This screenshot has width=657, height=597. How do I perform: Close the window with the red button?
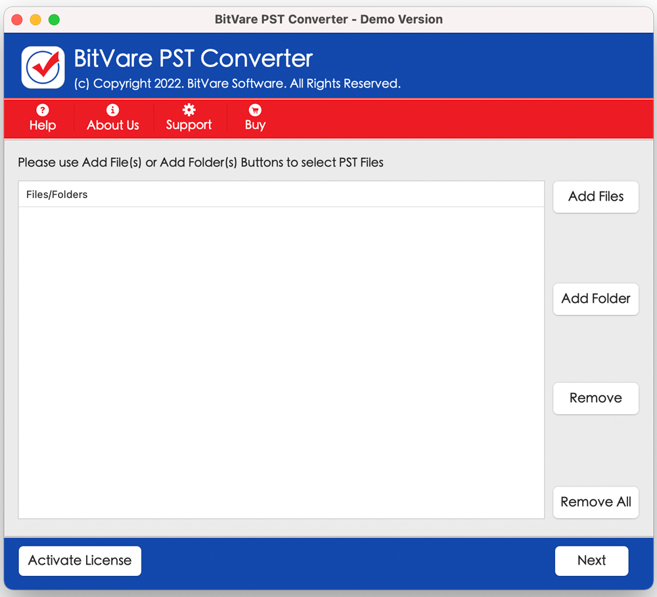click(x=17, y=20)
